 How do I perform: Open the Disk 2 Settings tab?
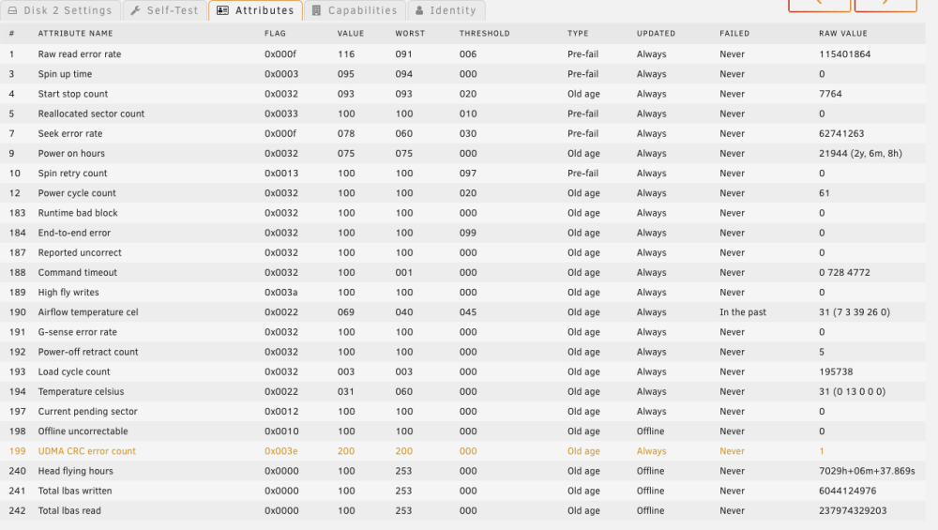click(x=60, y=10)
